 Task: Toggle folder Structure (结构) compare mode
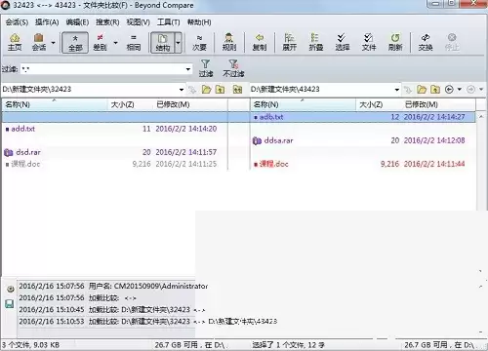point(163,42)
